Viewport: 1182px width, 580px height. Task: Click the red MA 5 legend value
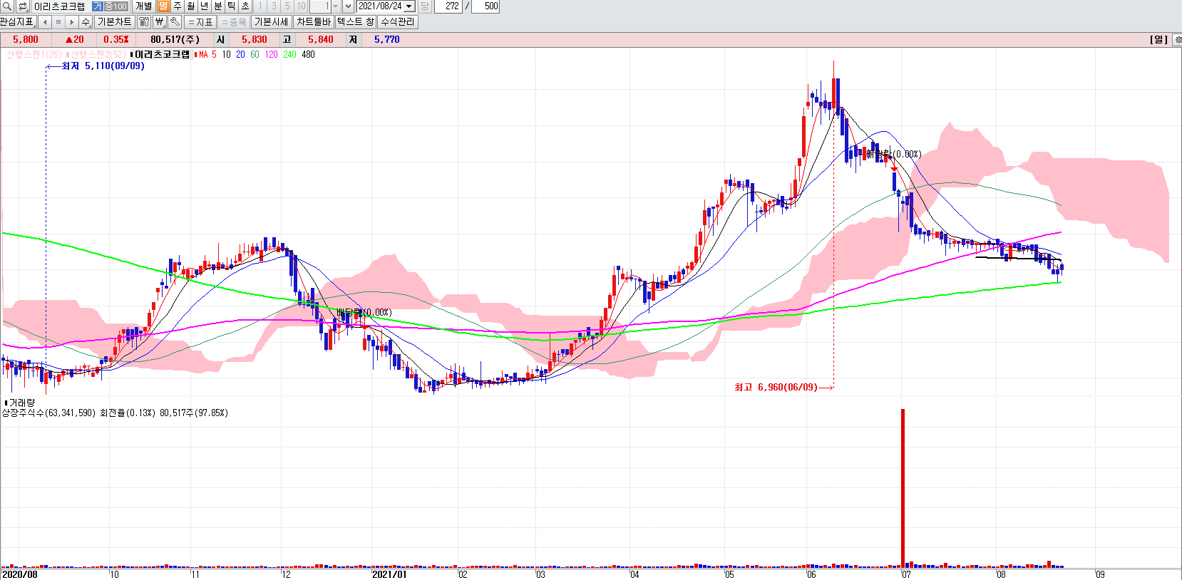(214, 54)
